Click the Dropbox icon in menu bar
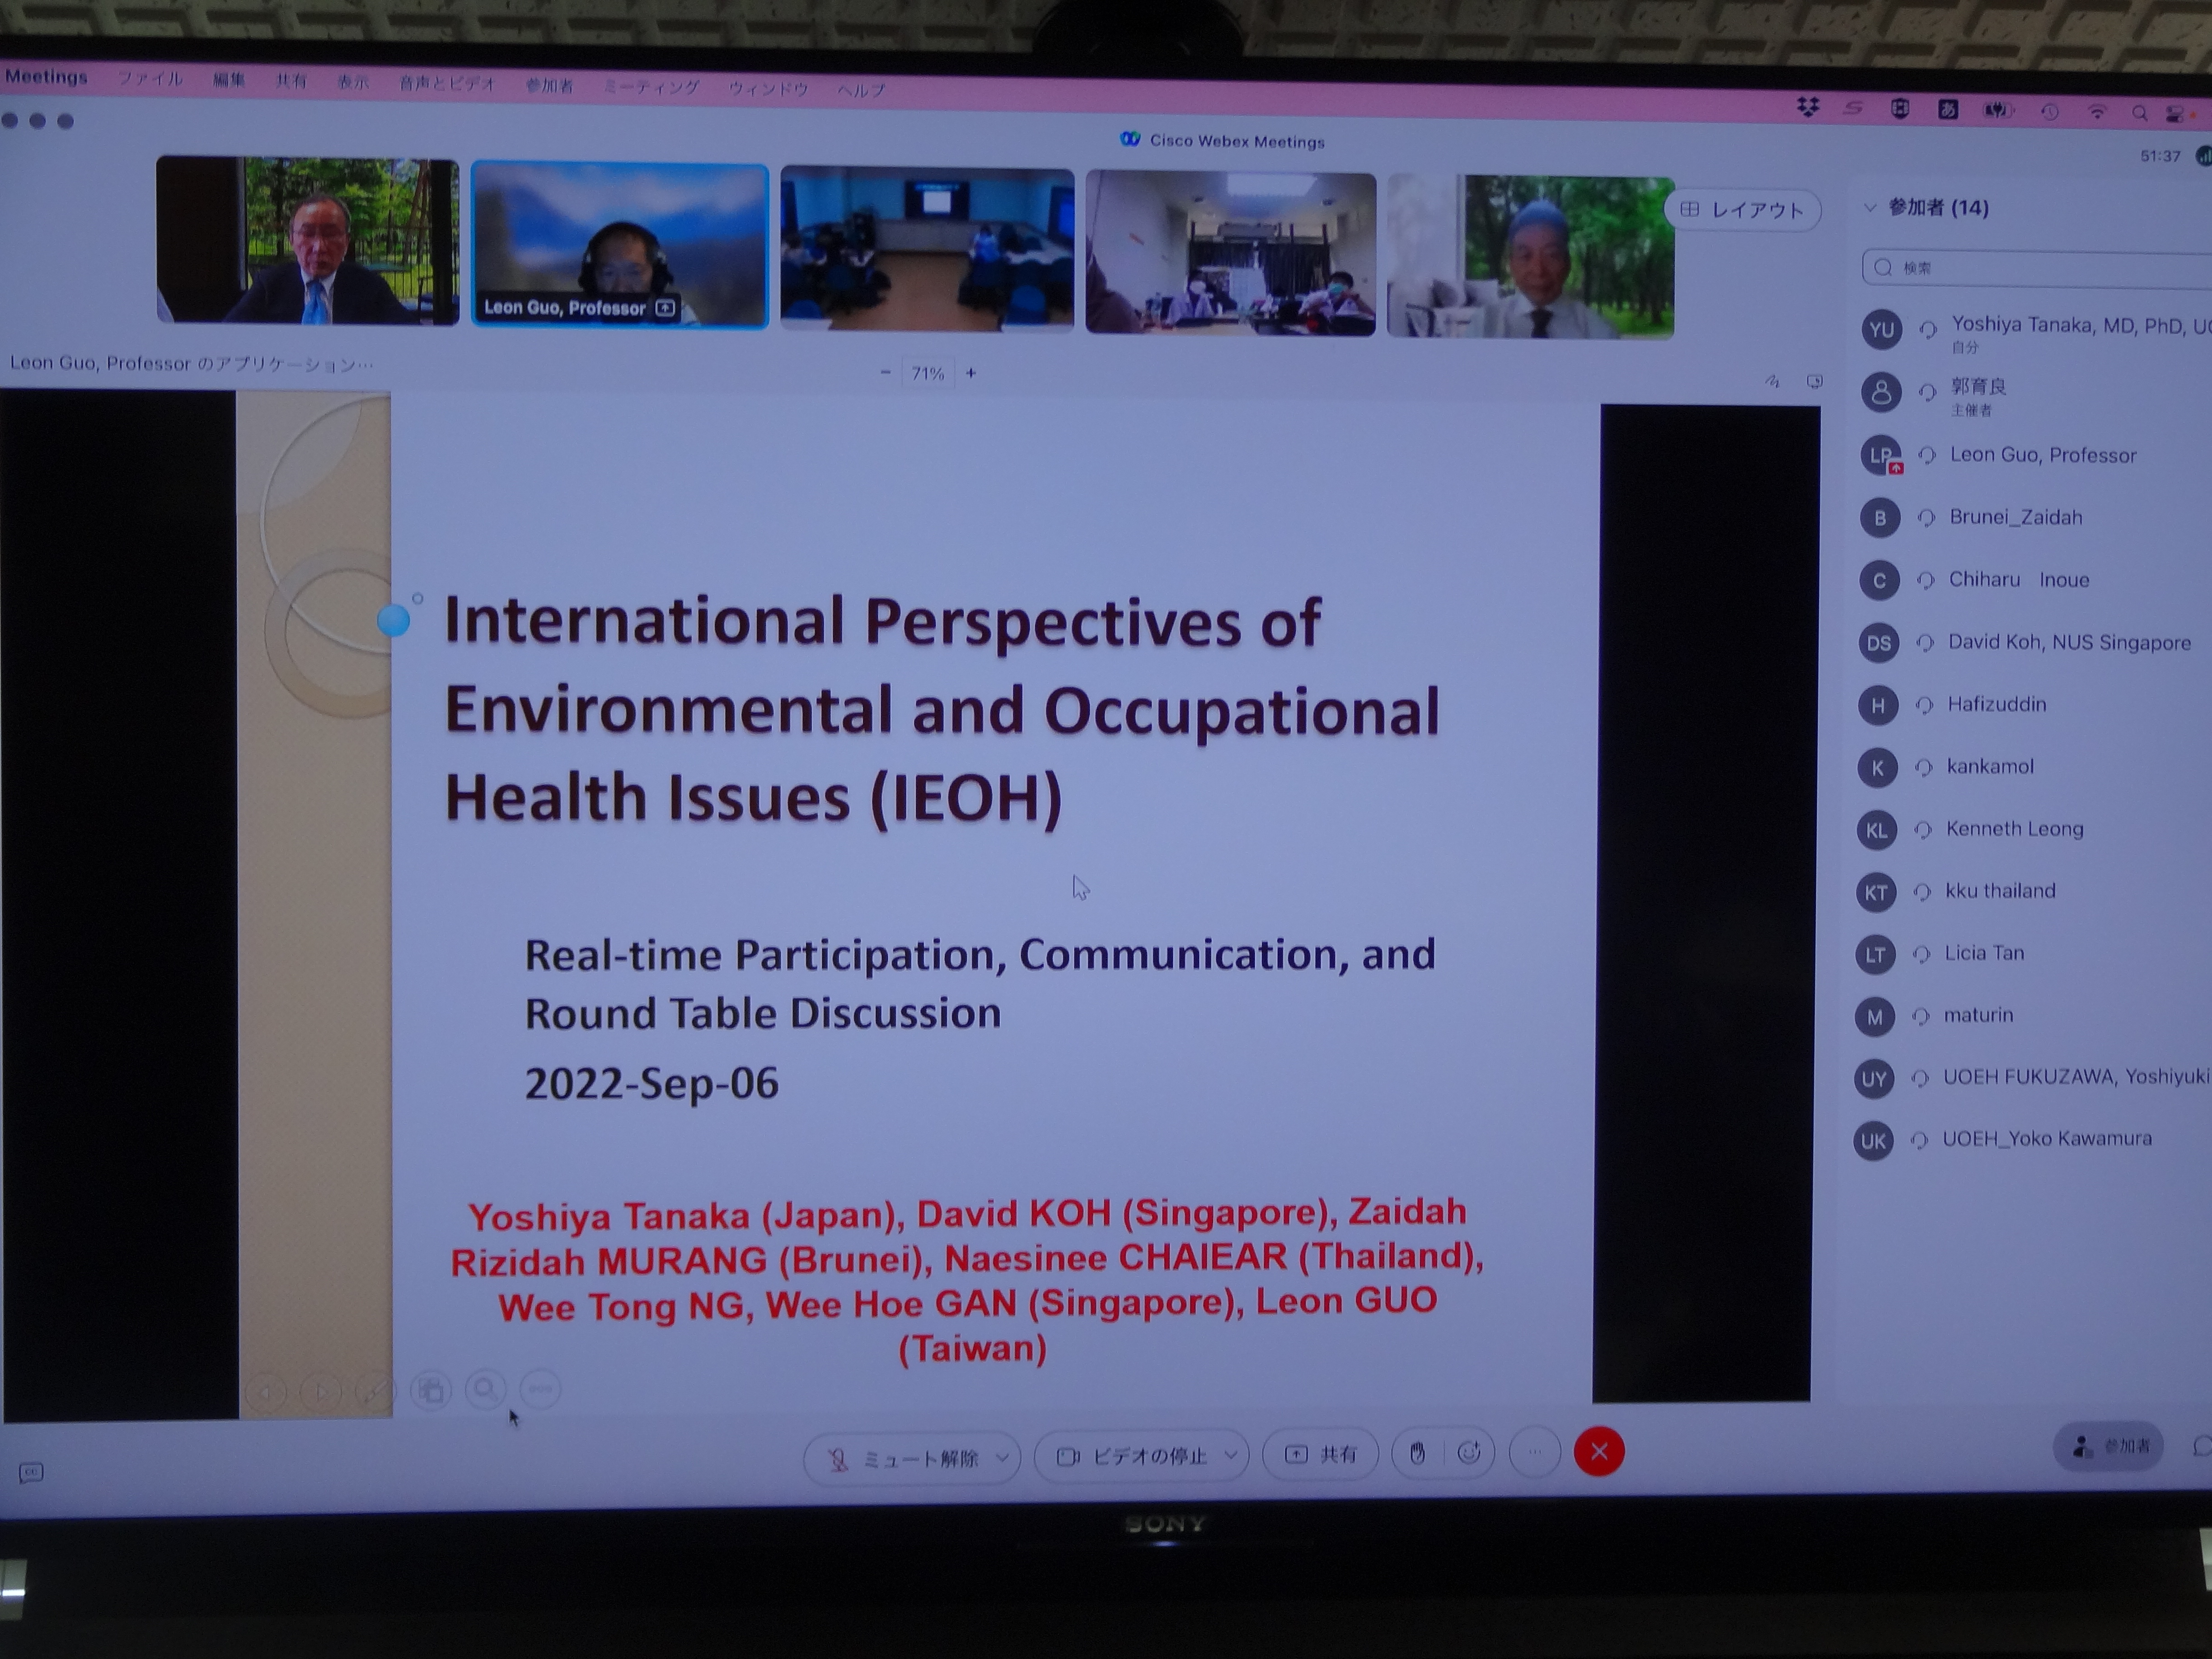The width and height of the screenshot is (2212, 1659). tap(1807, 107)
